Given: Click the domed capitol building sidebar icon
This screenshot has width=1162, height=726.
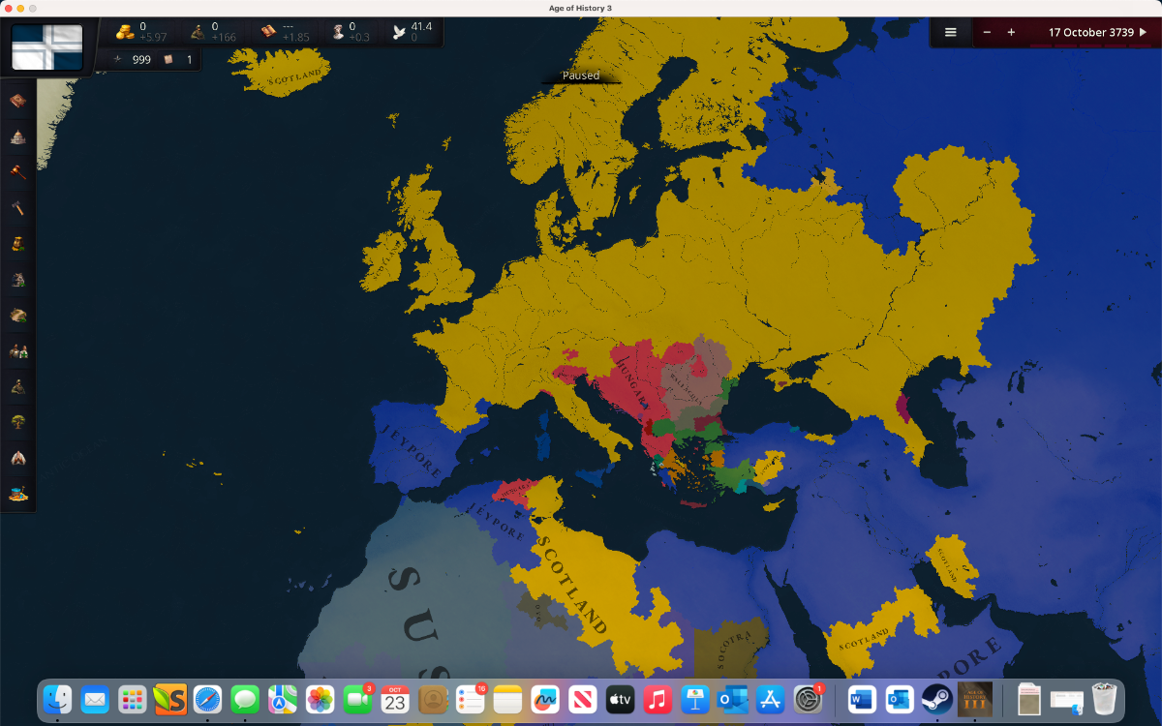Looking at the screenshot, I should coord(17,136).
